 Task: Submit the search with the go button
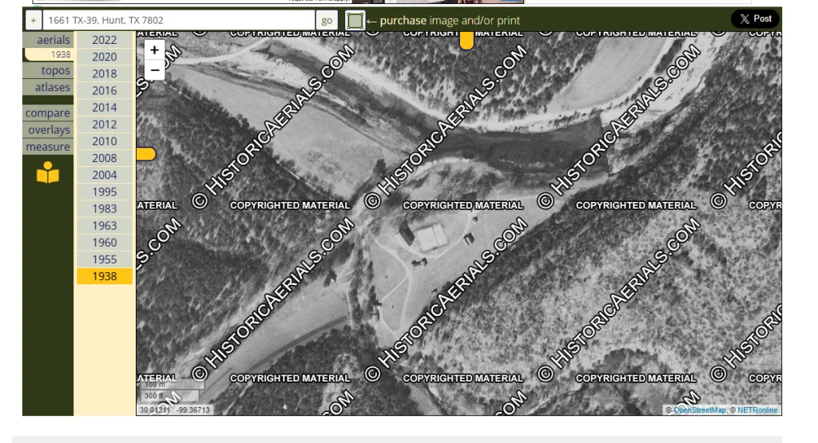(x=327, y=20)
